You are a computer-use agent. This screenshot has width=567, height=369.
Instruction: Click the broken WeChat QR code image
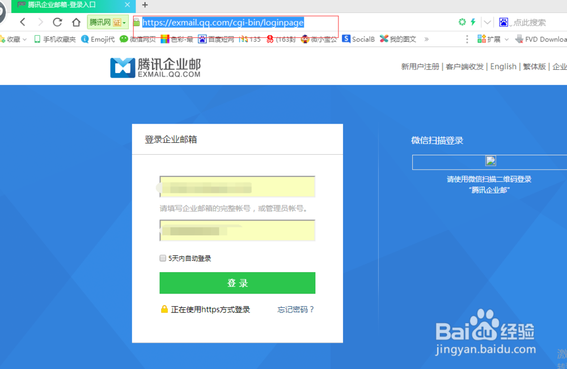coord(490,161)
